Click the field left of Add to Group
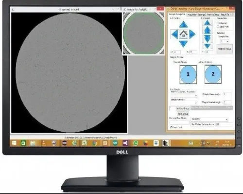Viewport: 243px width, 194px height. [x=173, y=108]
